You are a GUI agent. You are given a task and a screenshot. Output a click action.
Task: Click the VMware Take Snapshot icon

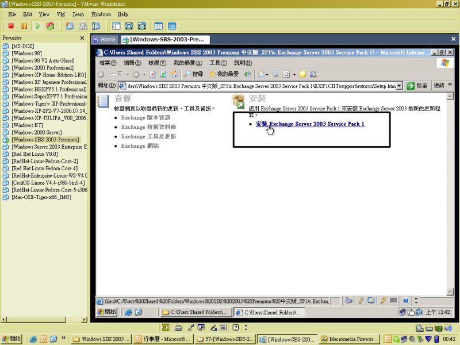pos(70,26)
